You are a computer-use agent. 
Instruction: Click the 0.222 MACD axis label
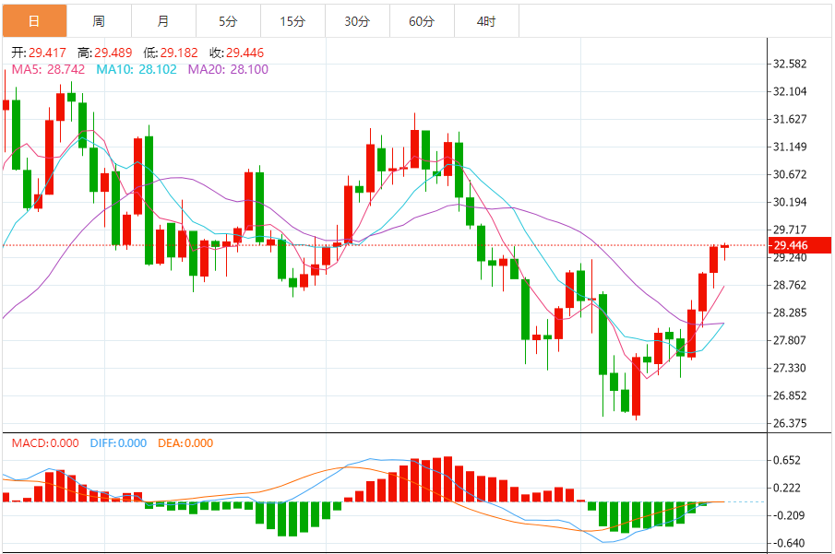pyautogui.click(x=787, y=488)
